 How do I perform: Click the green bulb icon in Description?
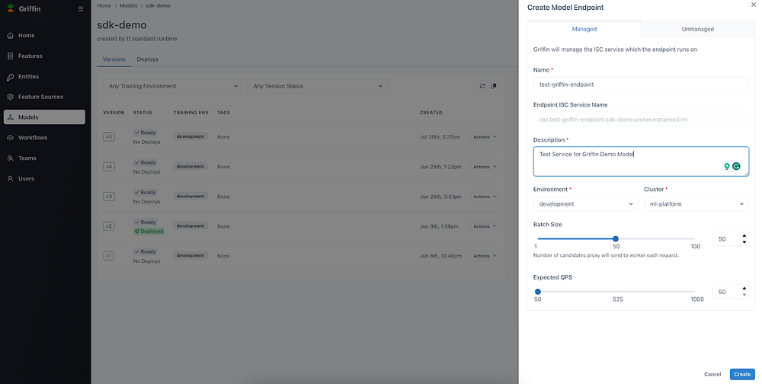727,166
